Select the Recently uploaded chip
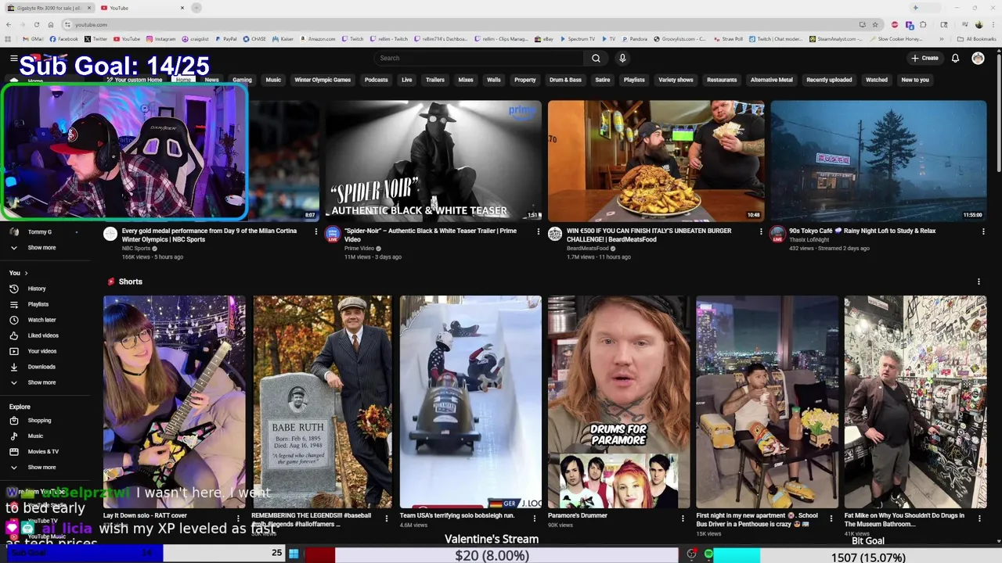 (x=829, y=80)
